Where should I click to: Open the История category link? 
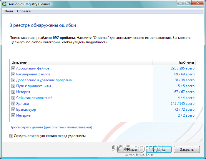tap(23, 92)
